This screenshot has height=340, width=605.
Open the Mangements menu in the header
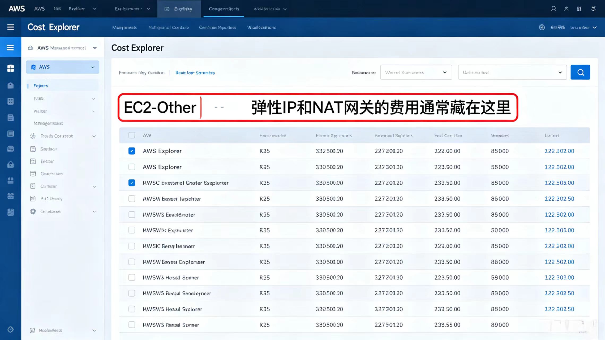125,28
